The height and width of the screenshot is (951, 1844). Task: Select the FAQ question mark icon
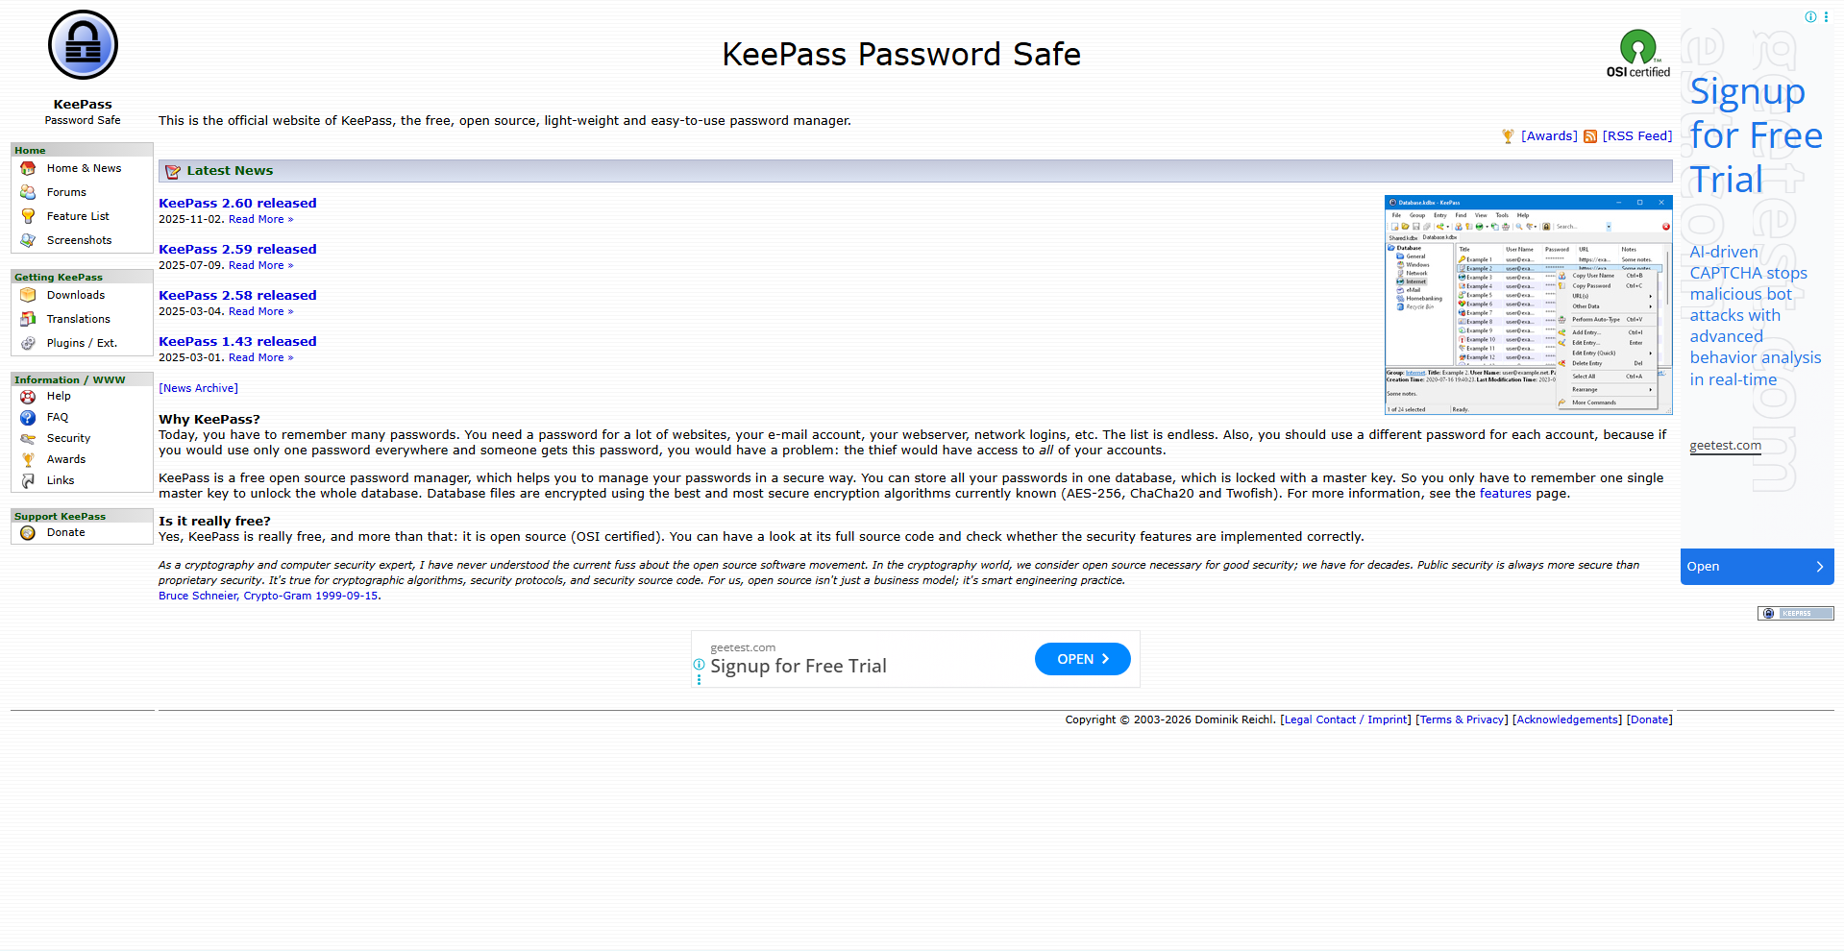[29, 417]
